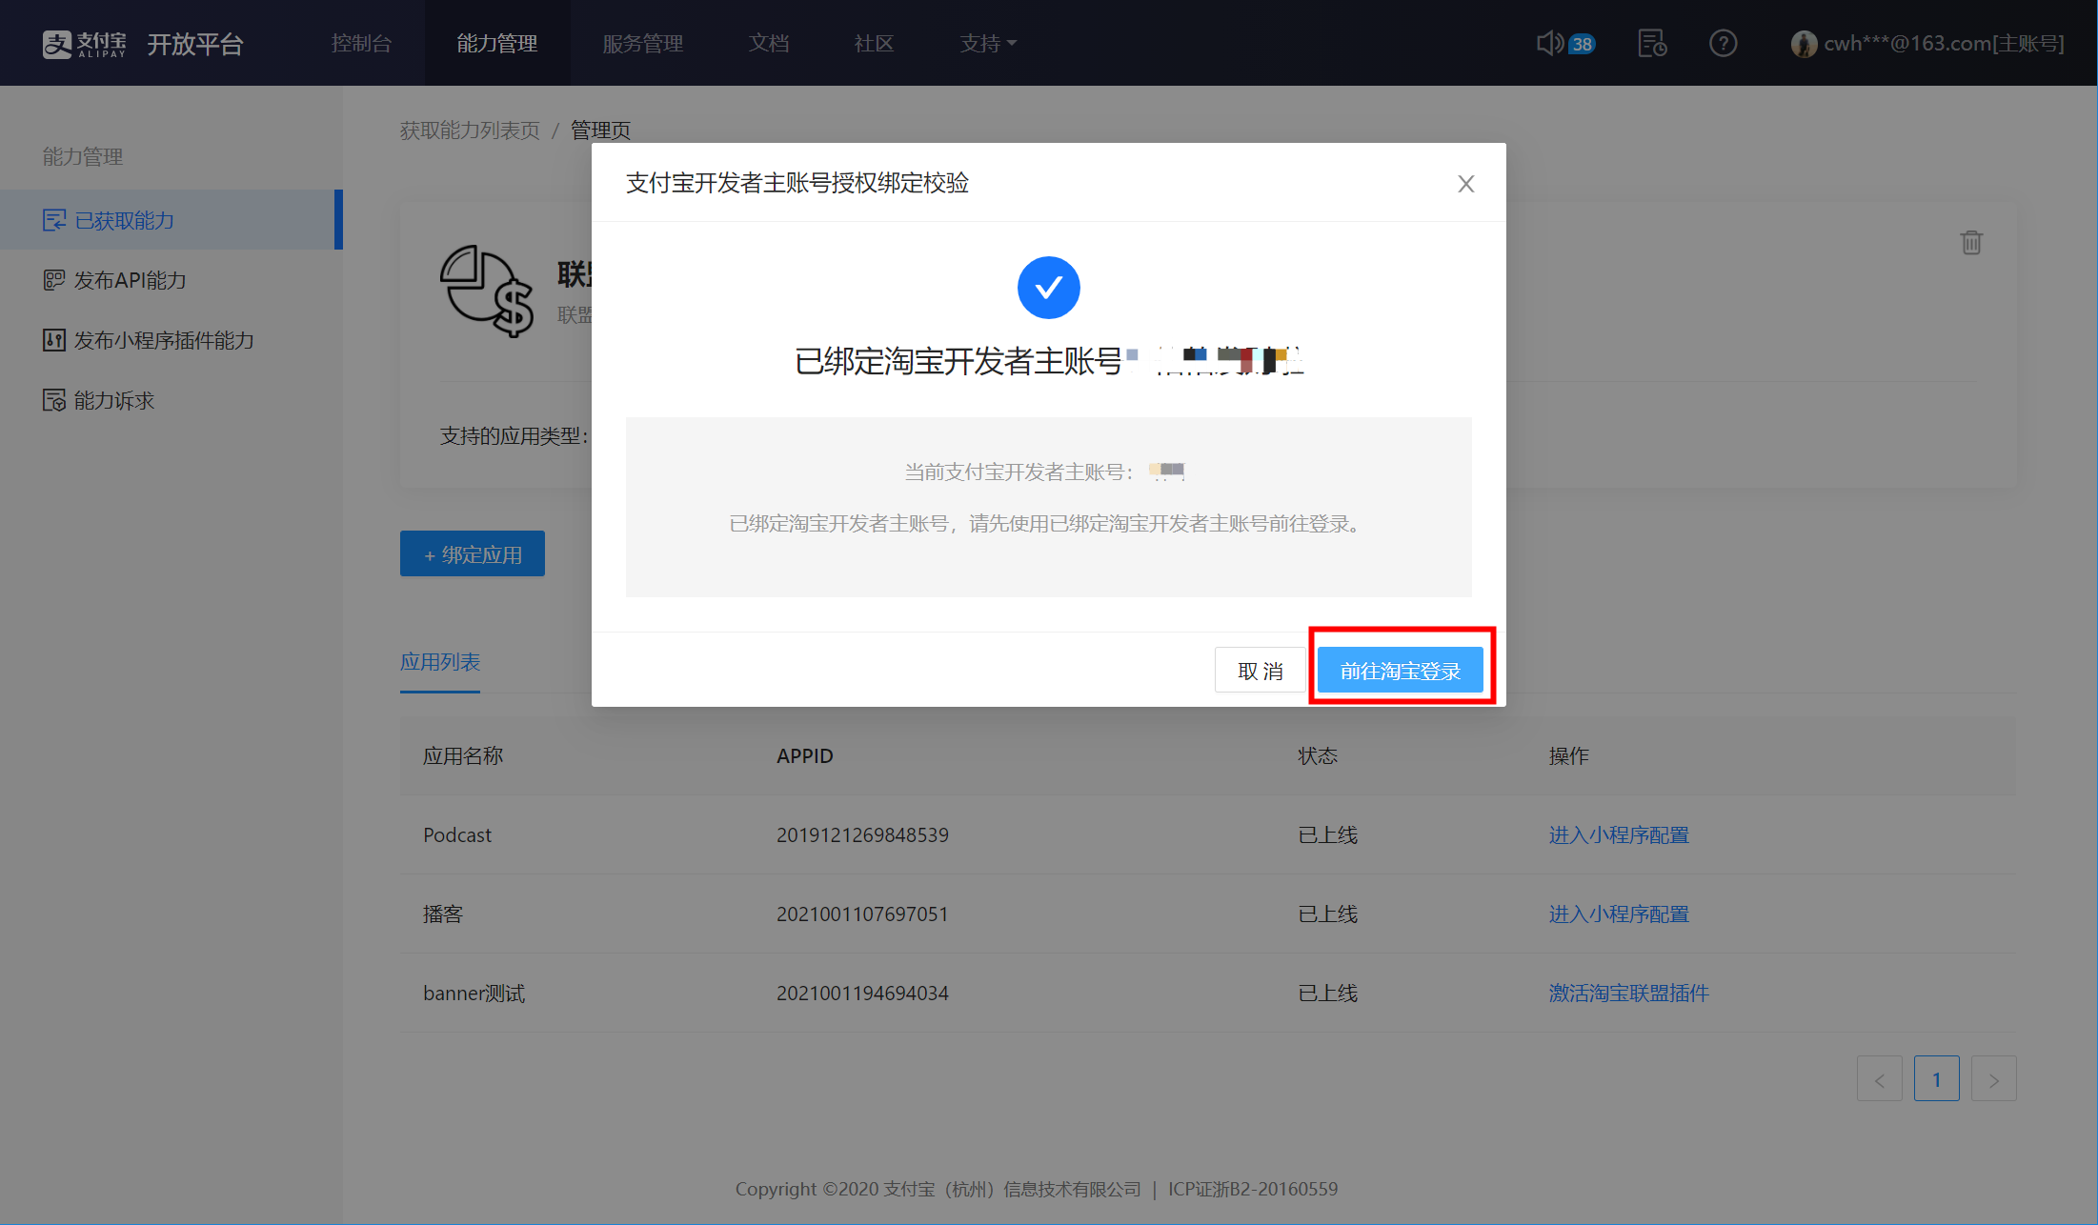
Task: Click the 绑定应用 button
Action: tap(473, 554)
